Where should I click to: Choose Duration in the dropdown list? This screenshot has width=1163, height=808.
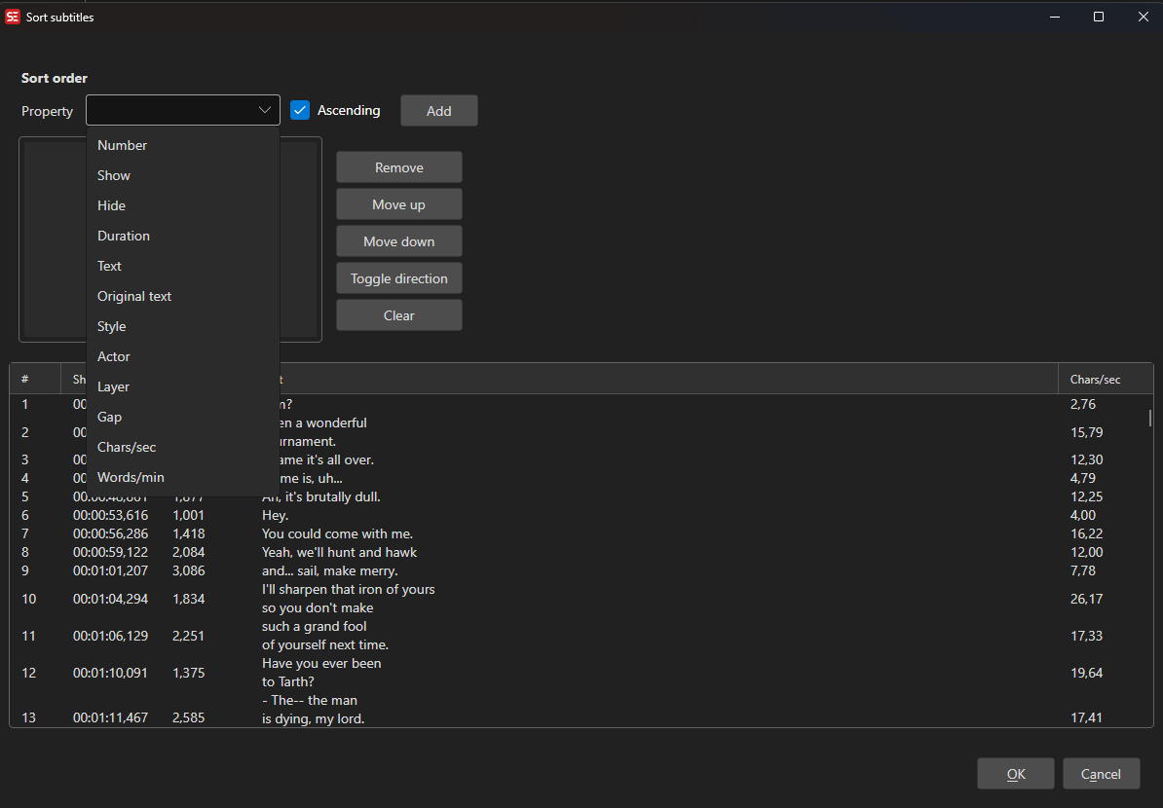[x=124, y=236]
